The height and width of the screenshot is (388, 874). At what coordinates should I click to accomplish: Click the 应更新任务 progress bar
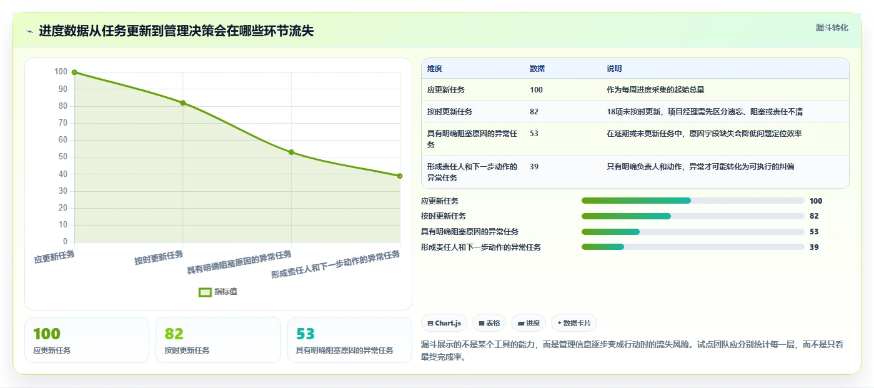[693, 201]
